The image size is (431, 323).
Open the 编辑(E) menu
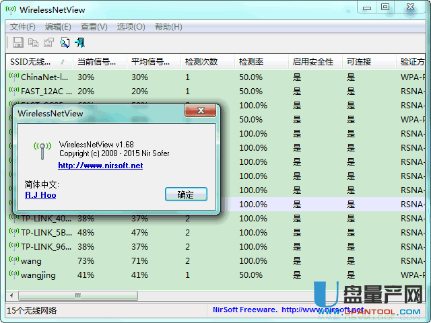58,27
